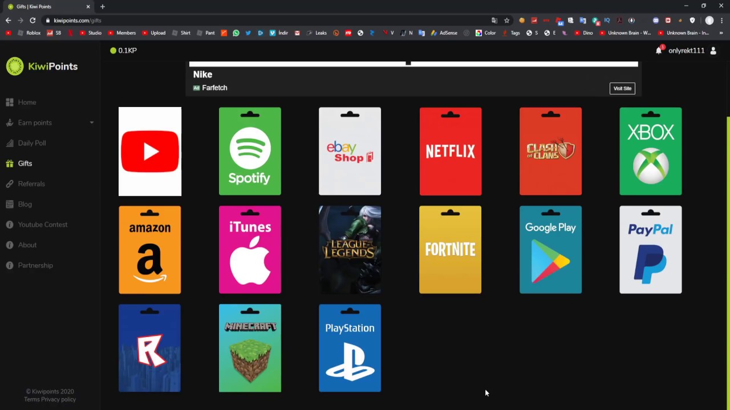Open the Shirt bookmark
The height and width of the screenshot is (410, 730).
pyautogui.click(x=181, y=33)
